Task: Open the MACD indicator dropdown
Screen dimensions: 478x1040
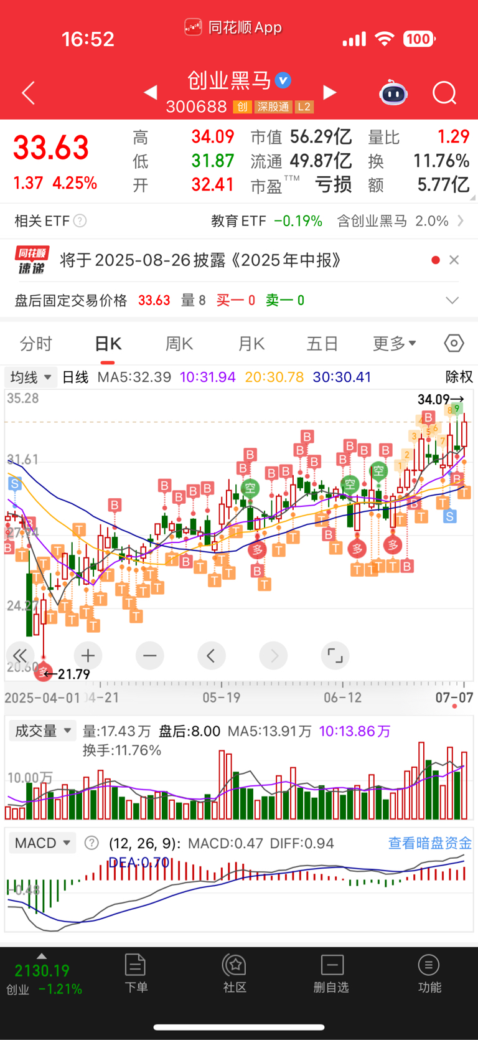Action: point(42,843)
